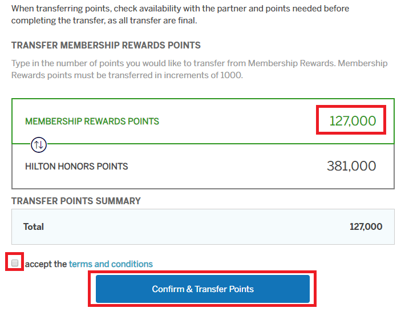Click the 127,000 Membership Rewards points field
The image size is (401, 324).
(353, 120)
